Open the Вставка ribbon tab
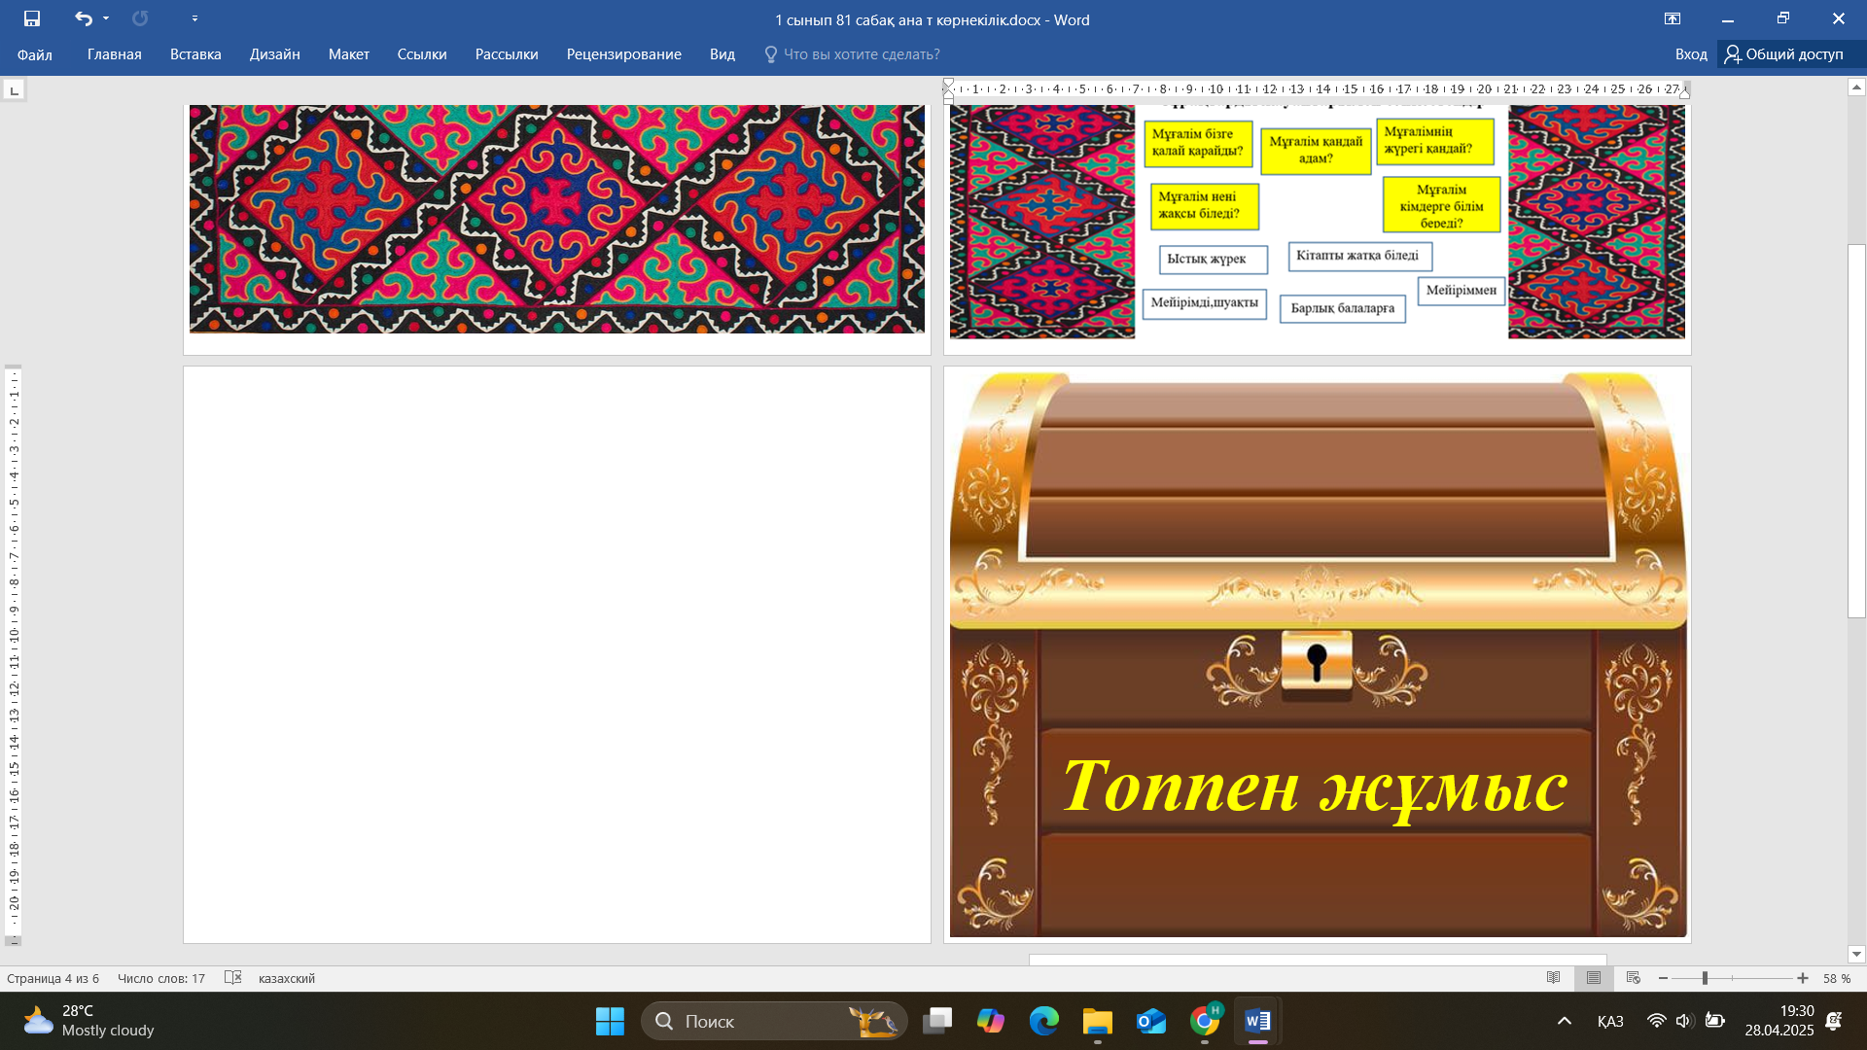The height and width of the screenshot is (1050, 1867). 195,54
